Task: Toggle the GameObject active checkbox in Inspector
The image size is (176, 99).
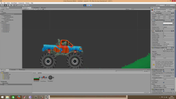Action: (155, 10)
